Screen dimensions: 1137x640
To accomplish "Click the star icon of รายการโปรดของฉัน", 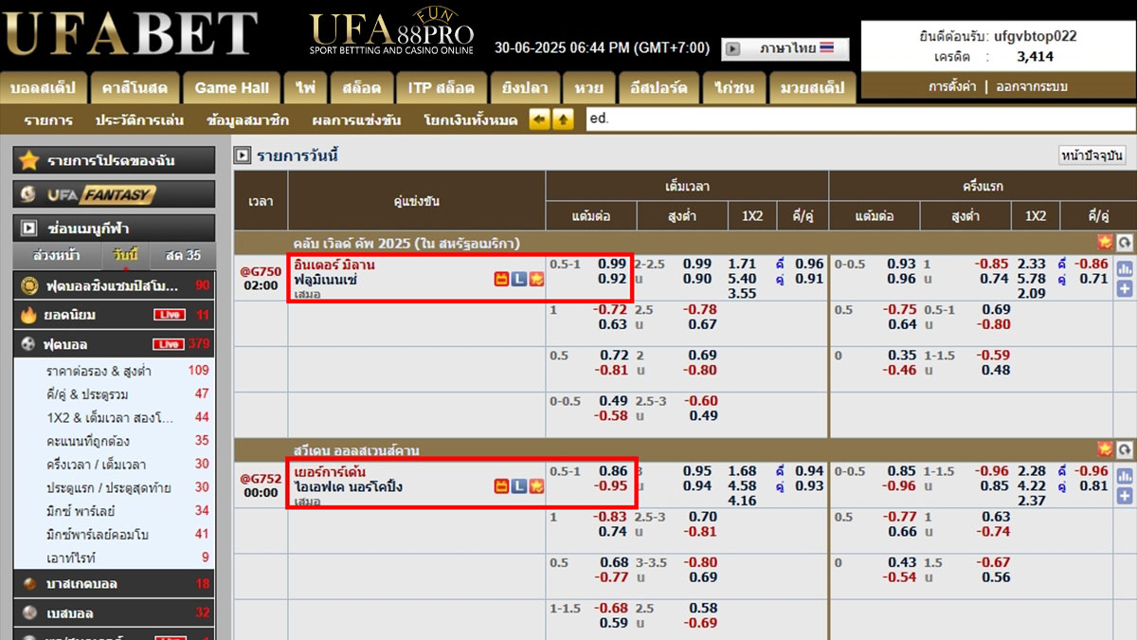I will pos(29,160).
